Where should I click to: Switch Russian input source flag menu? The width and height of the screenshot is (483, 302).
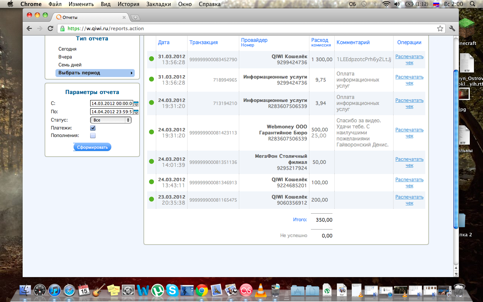[x=436, y=4]
